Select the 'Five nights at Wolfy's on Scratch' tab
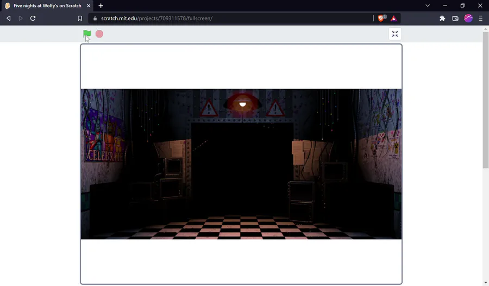 pos(47,5)
